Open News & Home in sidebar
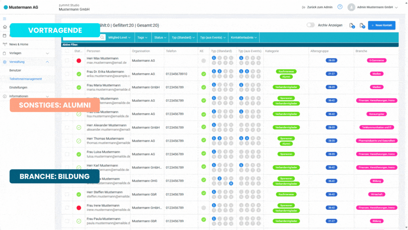Screen dimensions: 408x230 [19, 44]
